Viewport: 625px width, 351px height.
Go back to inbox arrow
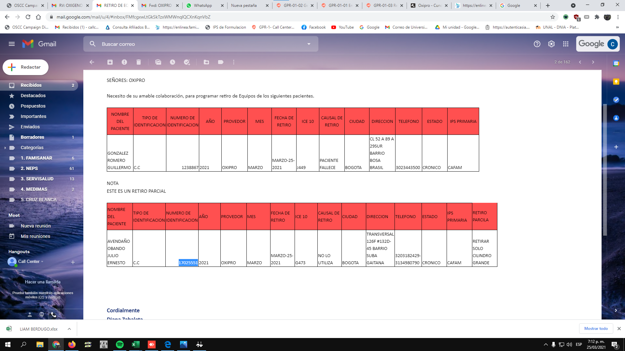click(92, 62)
